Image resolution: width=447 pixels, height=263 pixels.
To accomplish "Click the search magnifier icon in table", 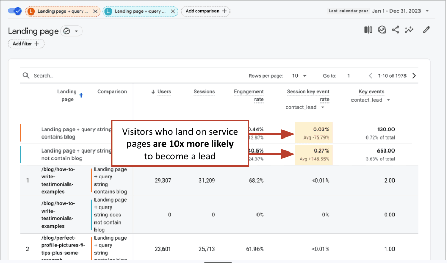I will click(26, 76).
